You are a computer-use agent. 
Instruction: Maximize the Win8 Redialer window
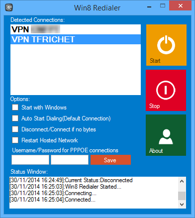163,6
